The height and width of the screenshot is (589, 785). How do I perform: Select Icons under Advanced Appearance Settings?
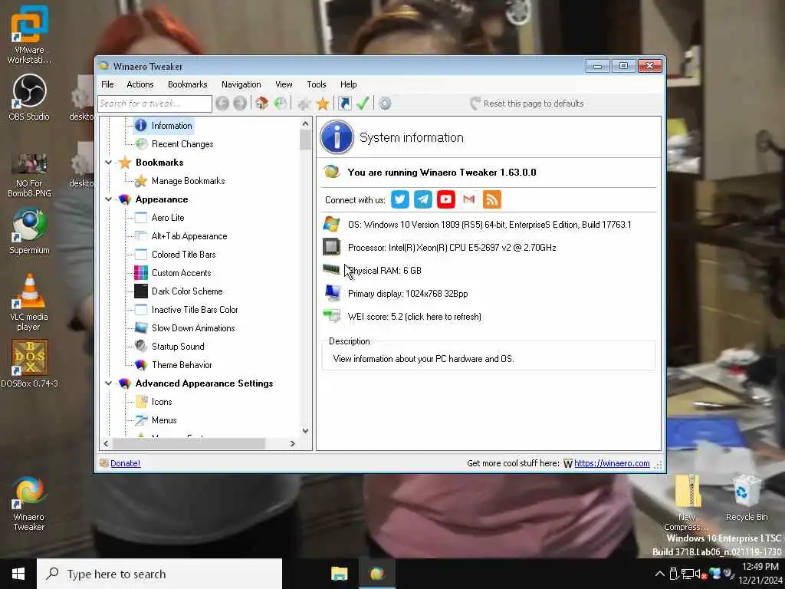(x=161, y=402)
